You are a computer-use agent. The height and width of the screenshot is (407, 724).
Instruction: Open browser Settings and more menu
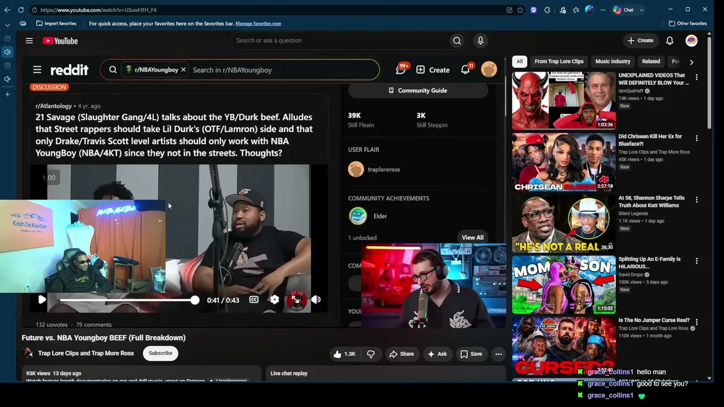[x=603, y=10]
